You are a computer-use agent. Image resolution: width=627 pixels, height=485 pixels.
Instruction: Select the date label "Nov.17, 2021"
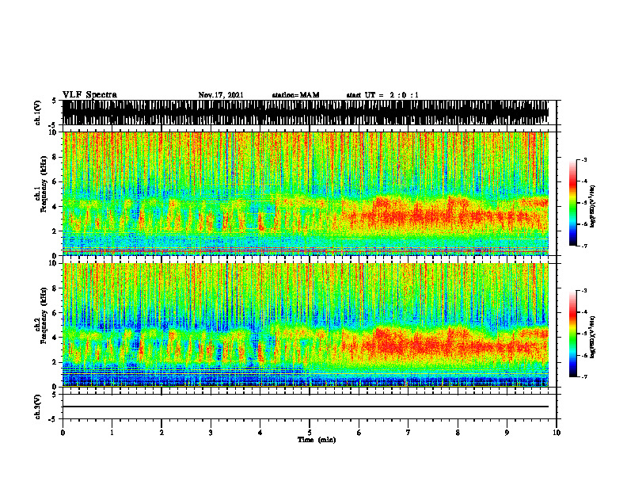(x=221, y=95)
